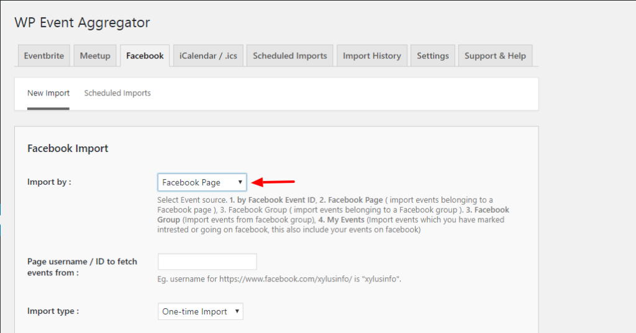Select the New Import sub-tab
Screen dimensions: 636x333
48,93
